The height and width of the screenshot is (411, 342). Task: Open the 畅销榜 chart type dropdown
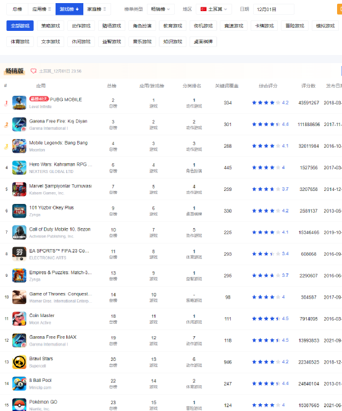pos(161,9)
